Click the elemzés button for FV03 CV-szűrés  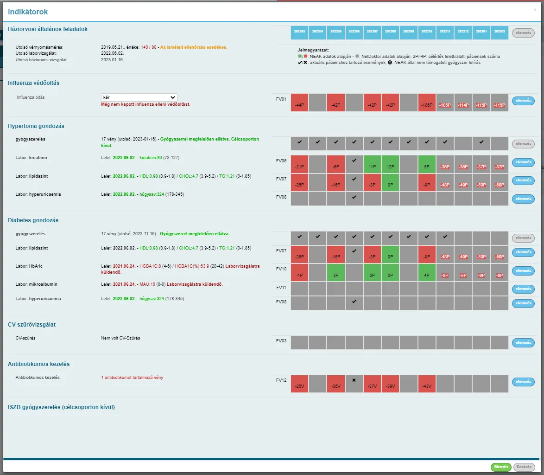[523, 343]
